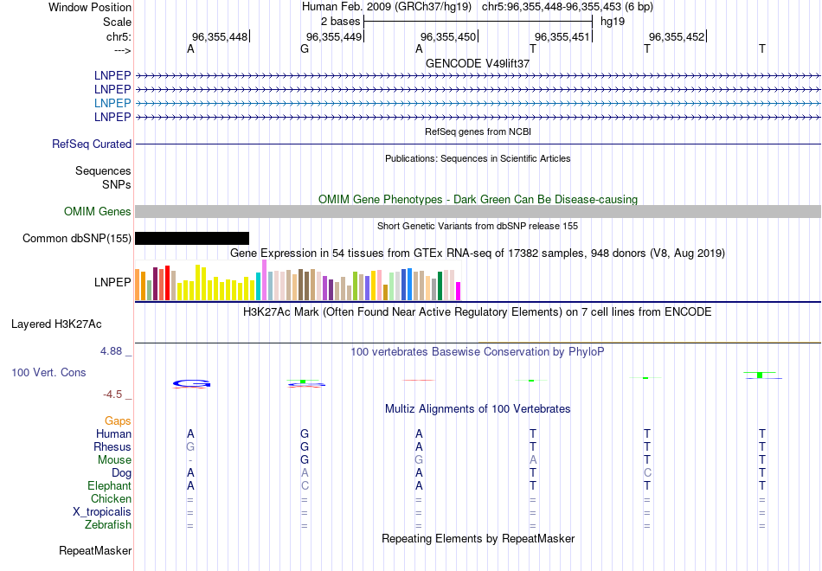
Task: Click the RepeatMasker track label
Action: [95, 550]
